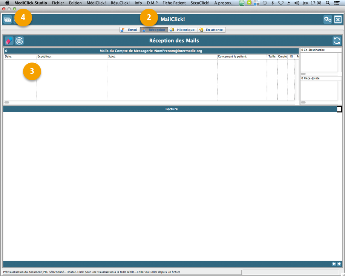Open Spotlight search magnifier icon
The image size is (345, 276).
click(328, 3)
